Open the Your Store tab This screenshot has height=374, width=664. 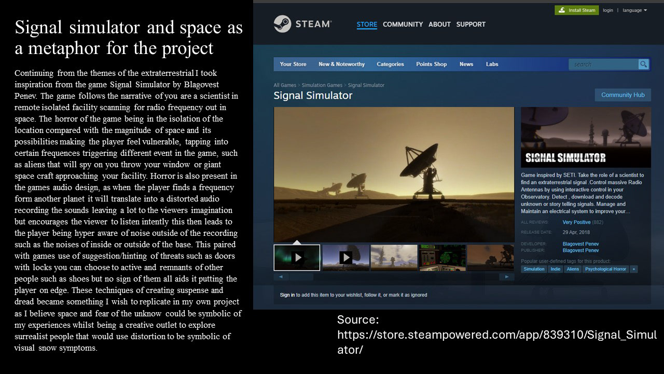click(293, 64)
